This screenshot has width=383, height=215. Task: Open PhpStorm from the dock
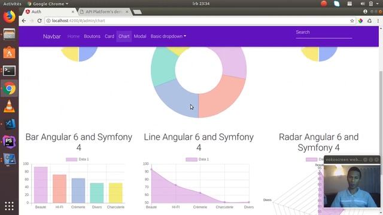click(x=10, y=142)
